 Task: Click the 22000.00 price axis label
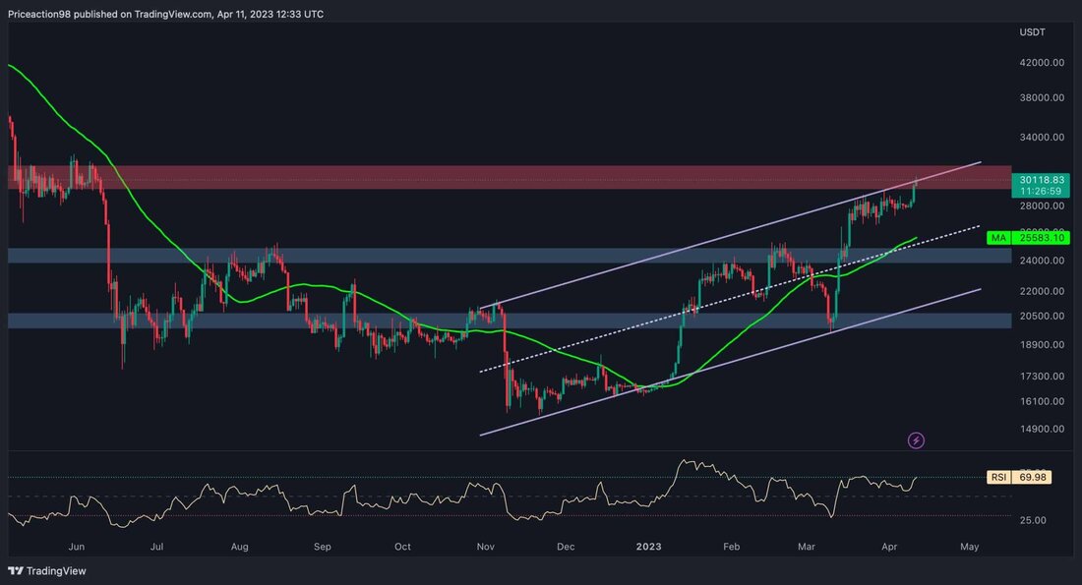[1042, 290]
